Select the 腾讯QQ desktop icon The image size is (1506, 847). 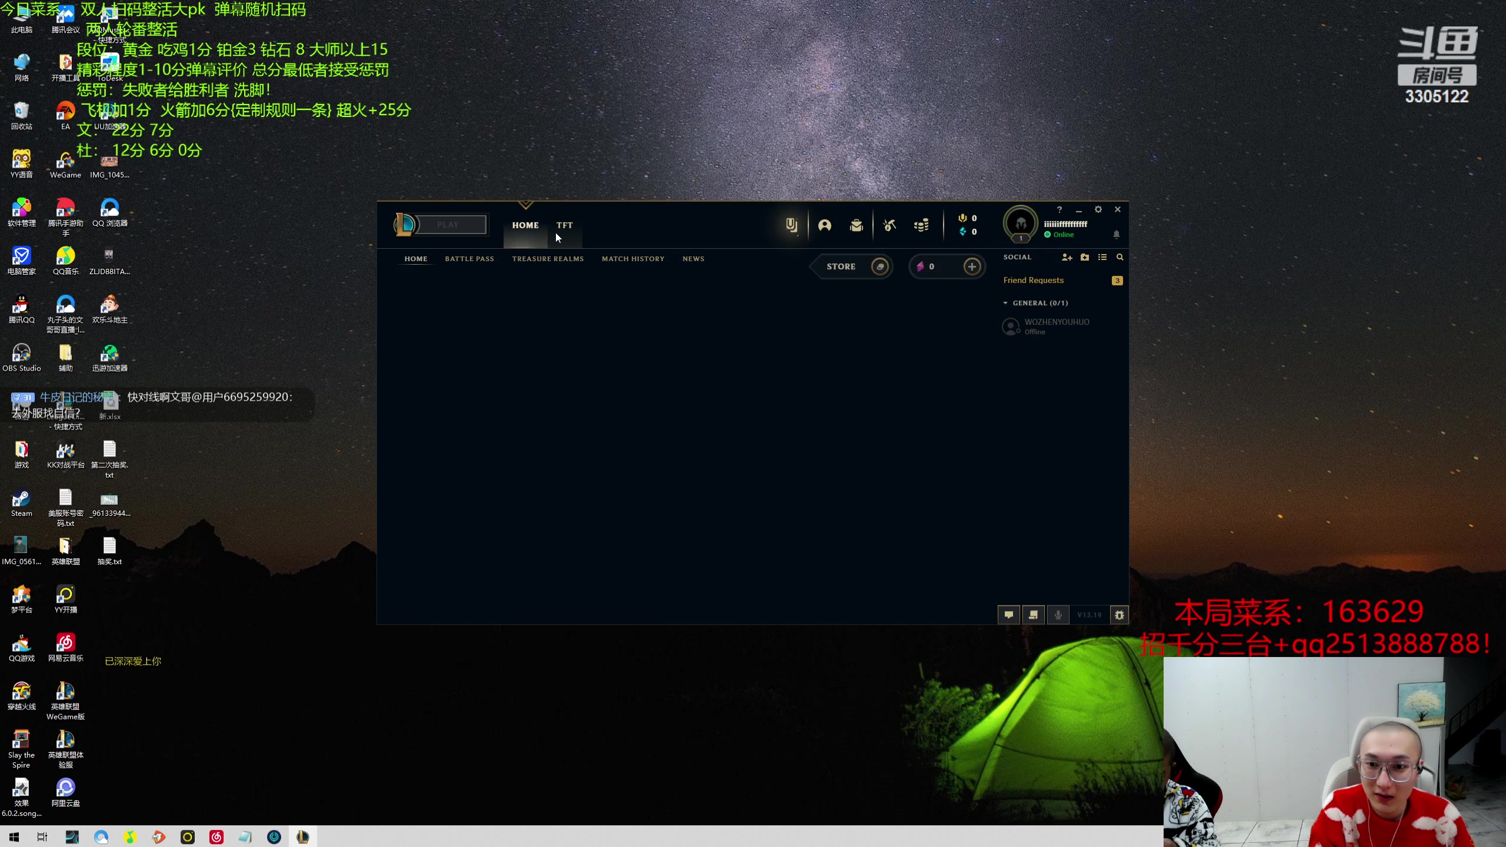point(22,310)
